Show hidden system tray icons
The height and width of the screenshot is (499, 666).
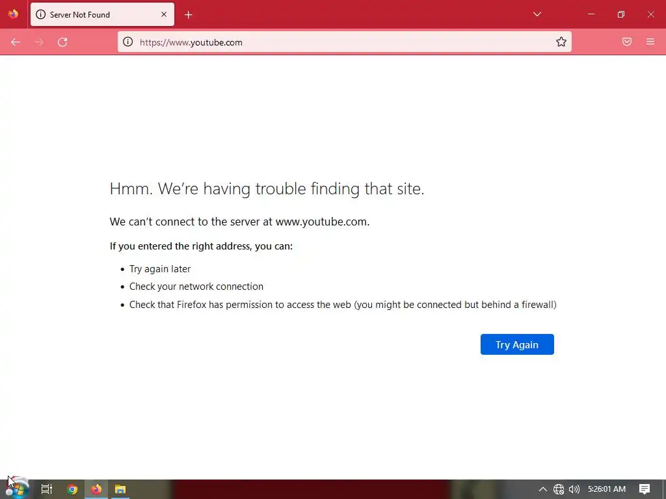[x=543, y=489]
